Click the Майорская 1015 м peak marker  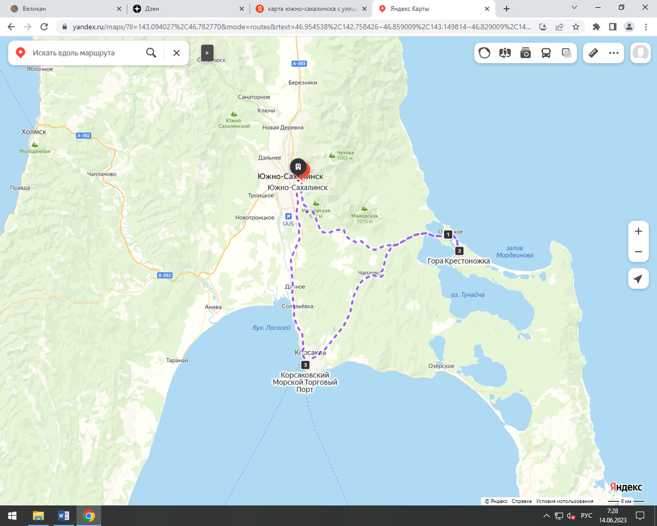point(365,209)
